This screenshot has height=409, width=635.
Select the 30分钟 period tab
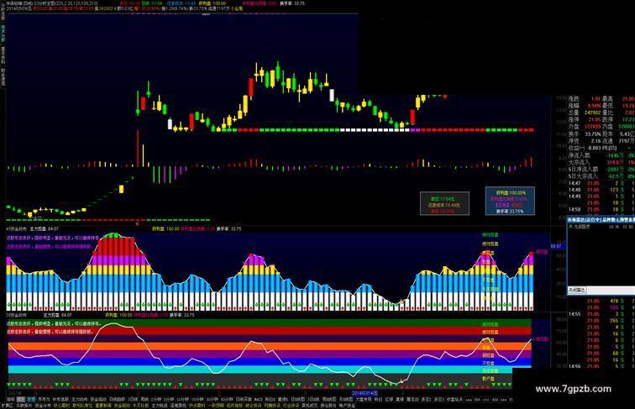coord(213,399)
